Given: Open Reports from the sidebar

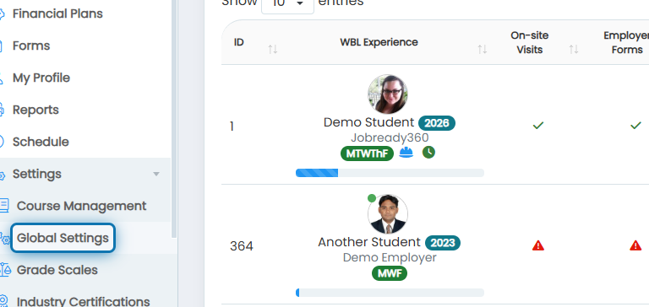Looking at the screenshot, I should point(35,110).
